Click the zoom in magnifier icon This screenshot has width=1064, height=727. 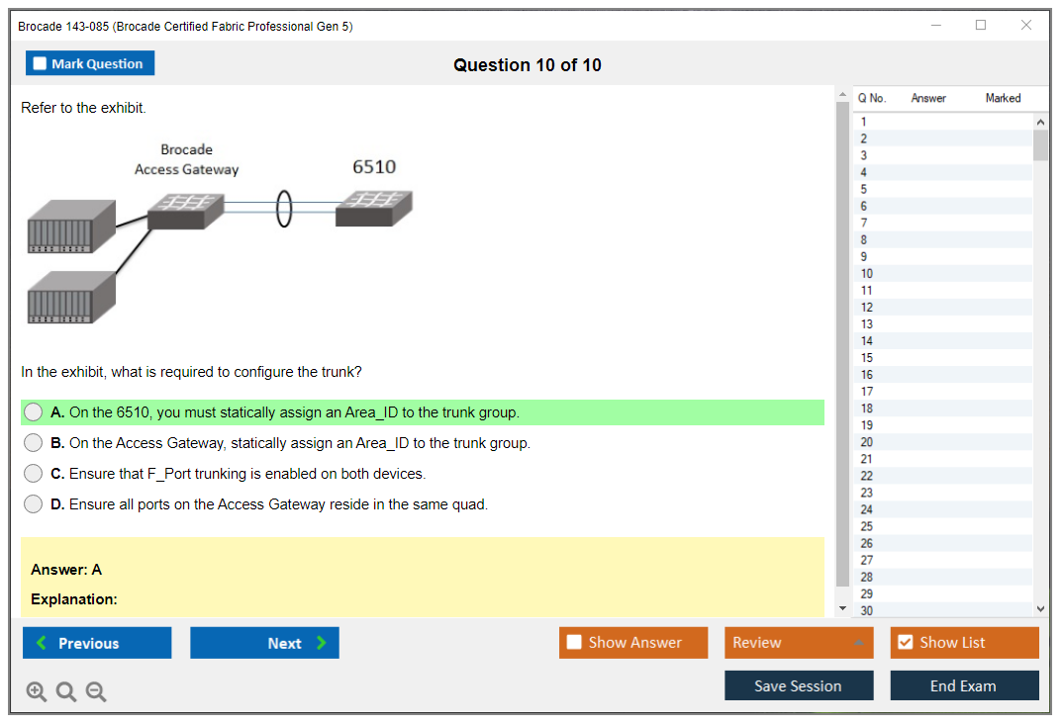pyautogui.click(x=37, y=692)
